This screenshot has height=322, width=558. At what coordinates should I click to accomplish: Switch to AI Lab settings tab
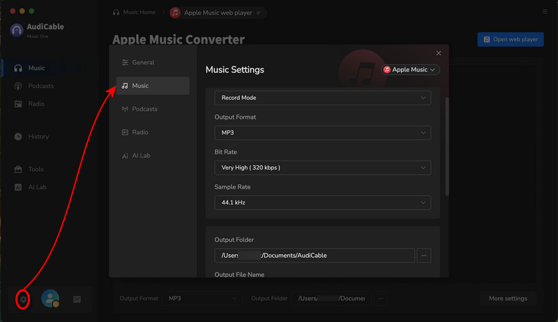pos(153,156)
